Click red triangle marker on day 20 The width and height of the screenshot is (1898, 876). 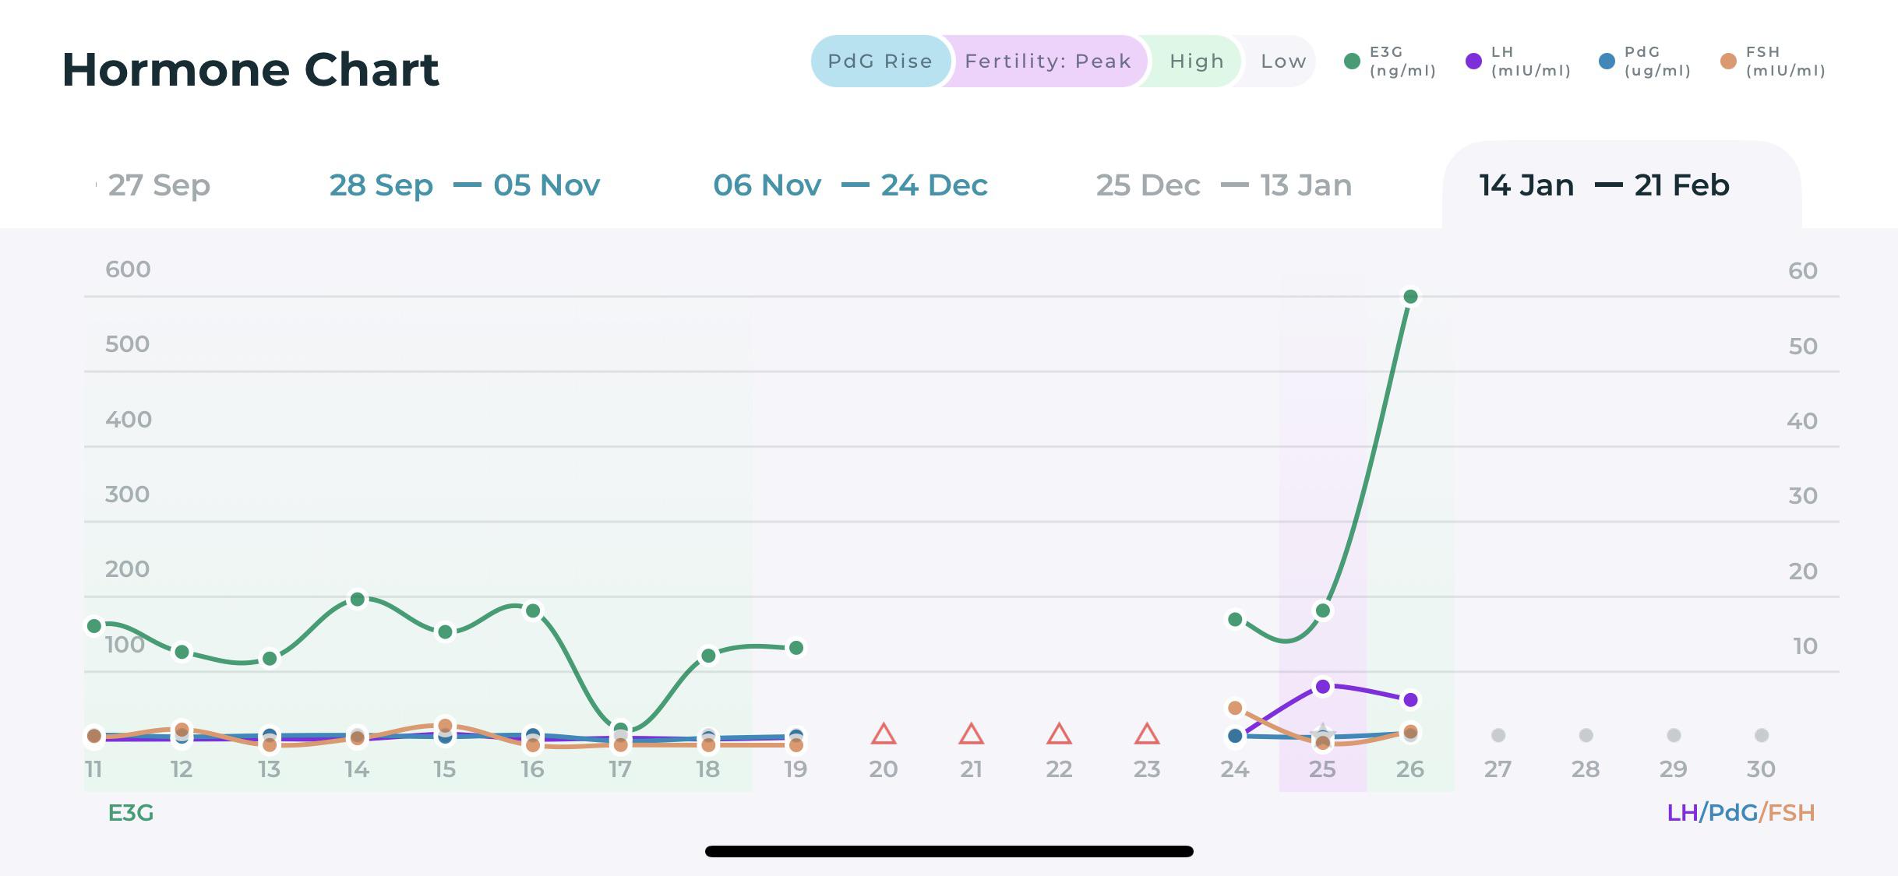883,734
